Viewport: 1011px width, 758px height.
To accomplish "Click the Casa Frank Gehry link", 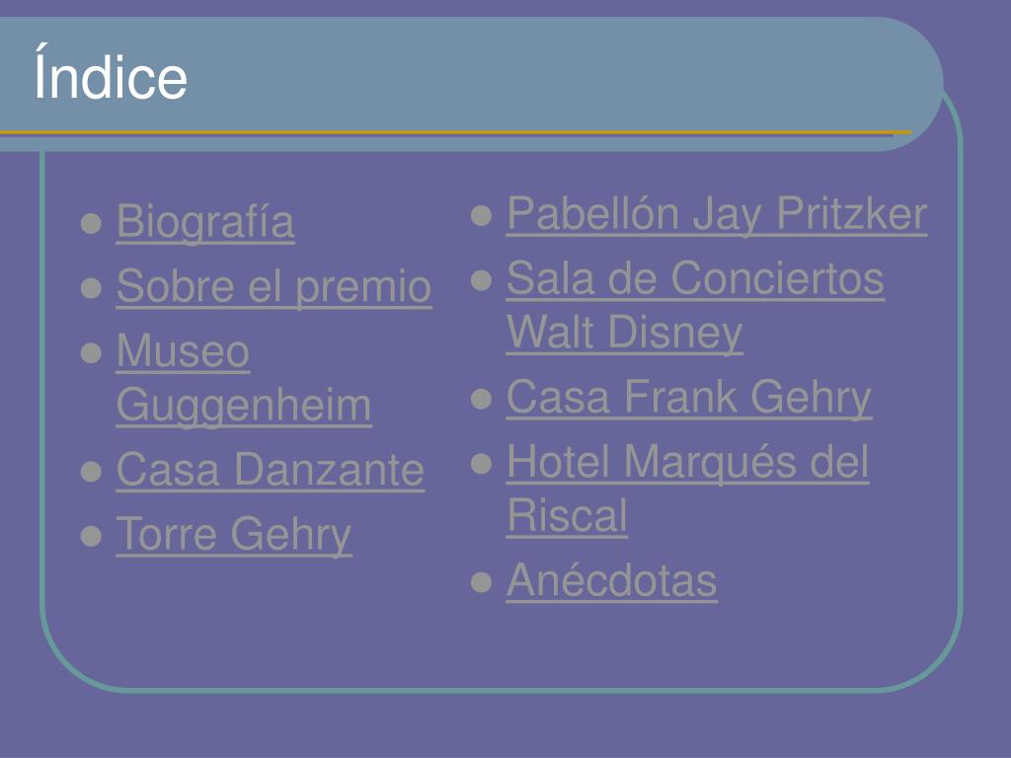I will (x=688, y=398).
